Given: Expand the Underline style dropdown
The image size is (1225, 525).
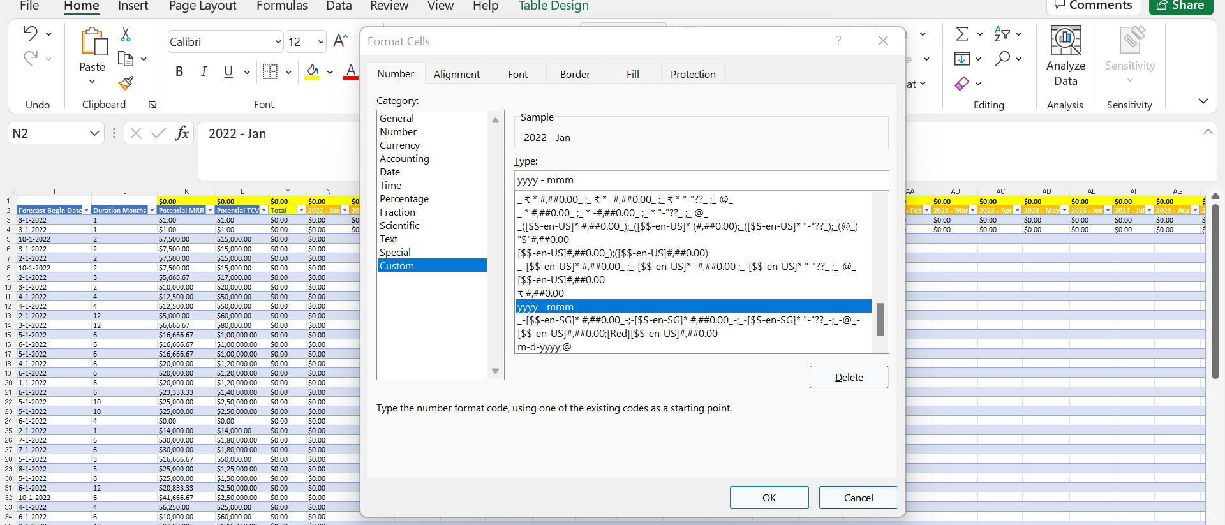Looking at the screenshot, I should (247, 72).
